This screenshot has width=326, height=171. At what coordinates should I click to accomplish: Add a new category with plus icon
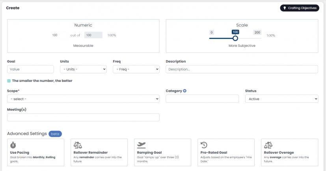(185, 91)
